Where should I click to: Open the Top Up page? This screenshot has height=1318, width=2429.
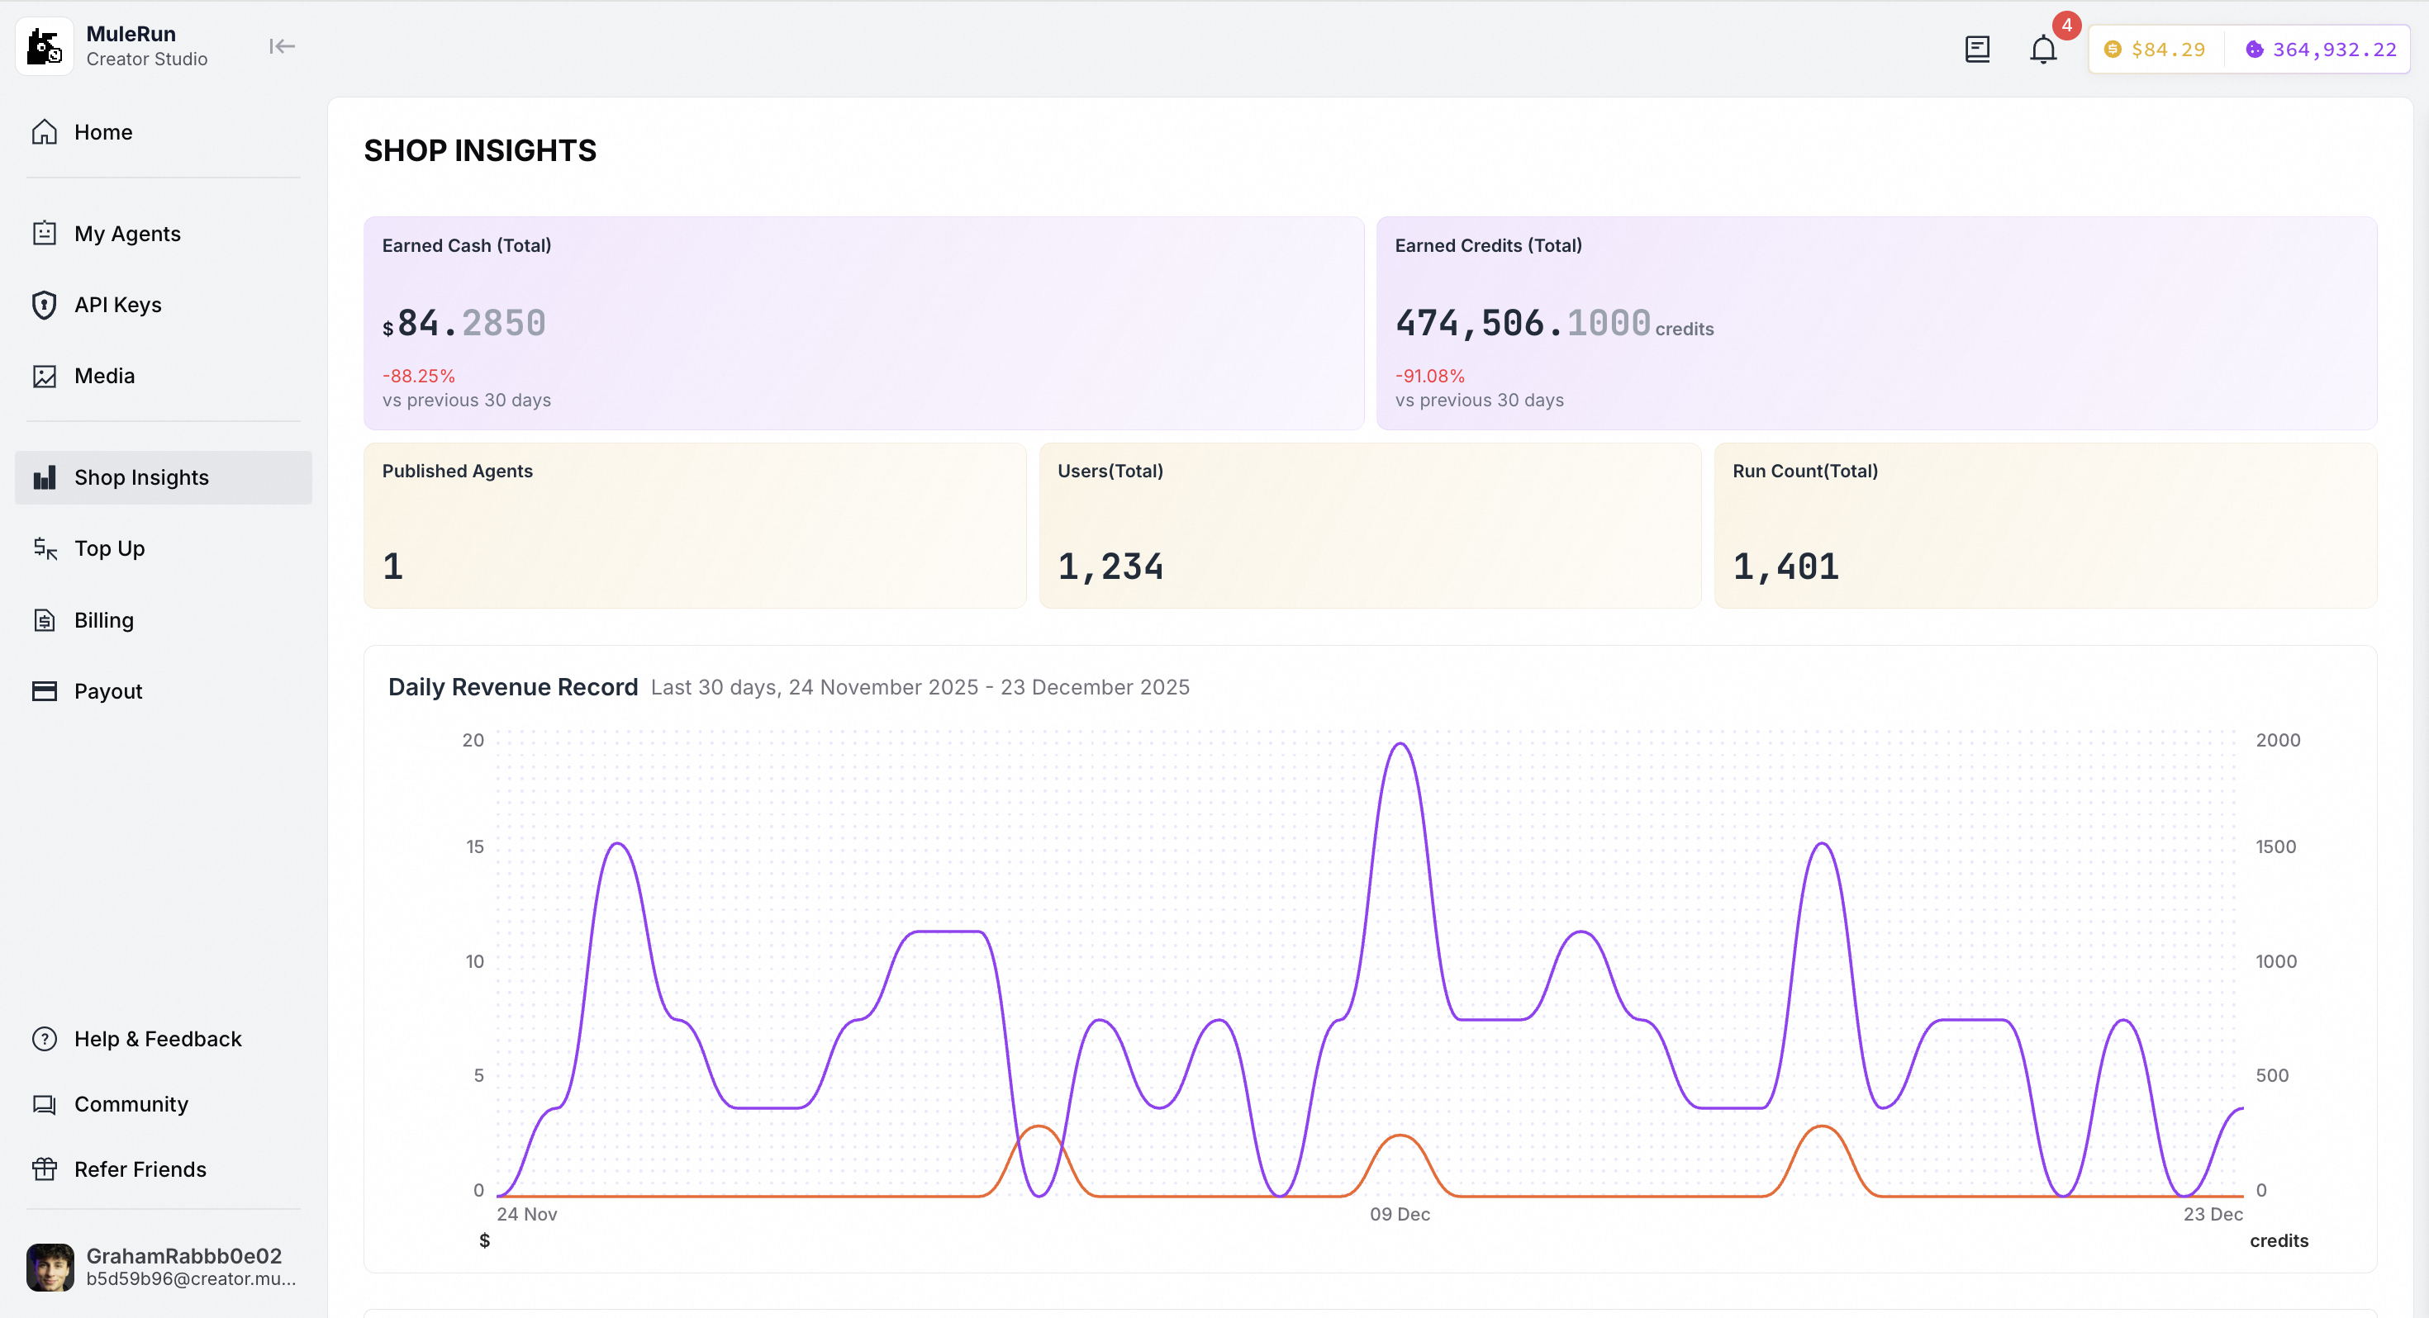(109, 548)
